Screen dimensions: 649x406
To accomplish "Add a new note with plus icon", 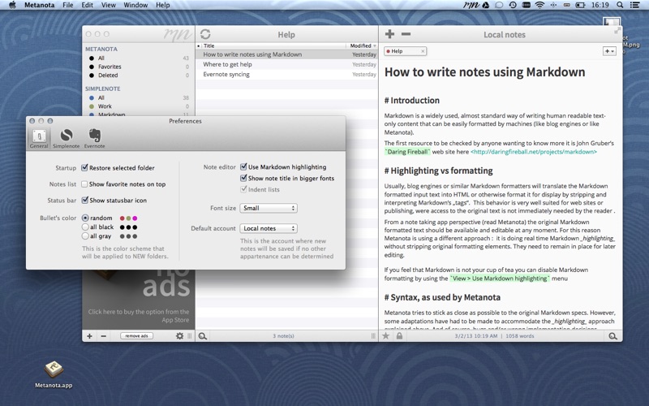I will 389,34.
